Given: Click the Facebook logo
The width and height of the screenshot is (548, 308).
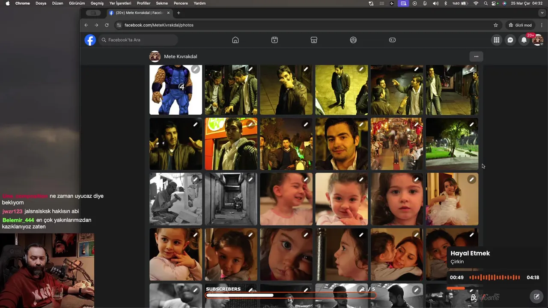Looking at the screenshot, I should pos(90,40).
